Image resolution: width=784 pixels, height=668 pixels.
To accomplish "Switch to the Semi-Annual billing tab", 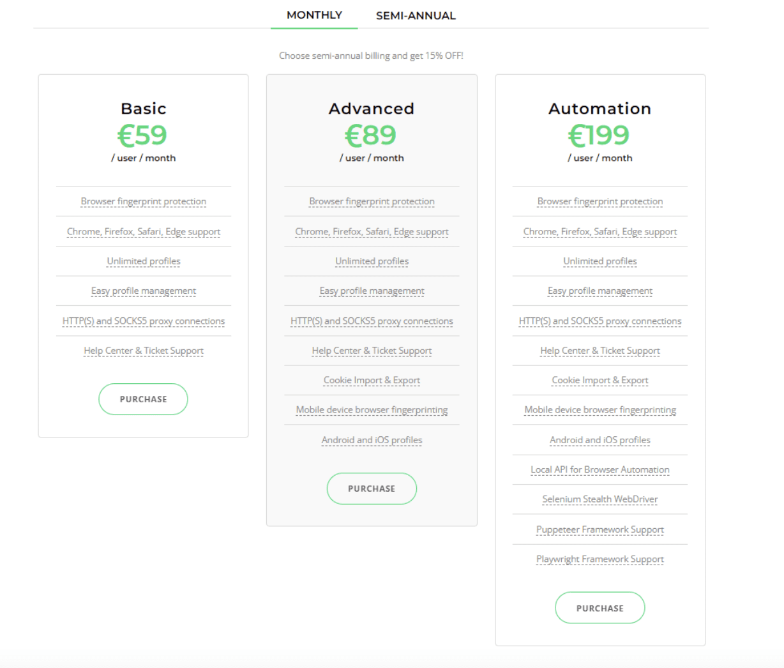I will pos(416,16).
